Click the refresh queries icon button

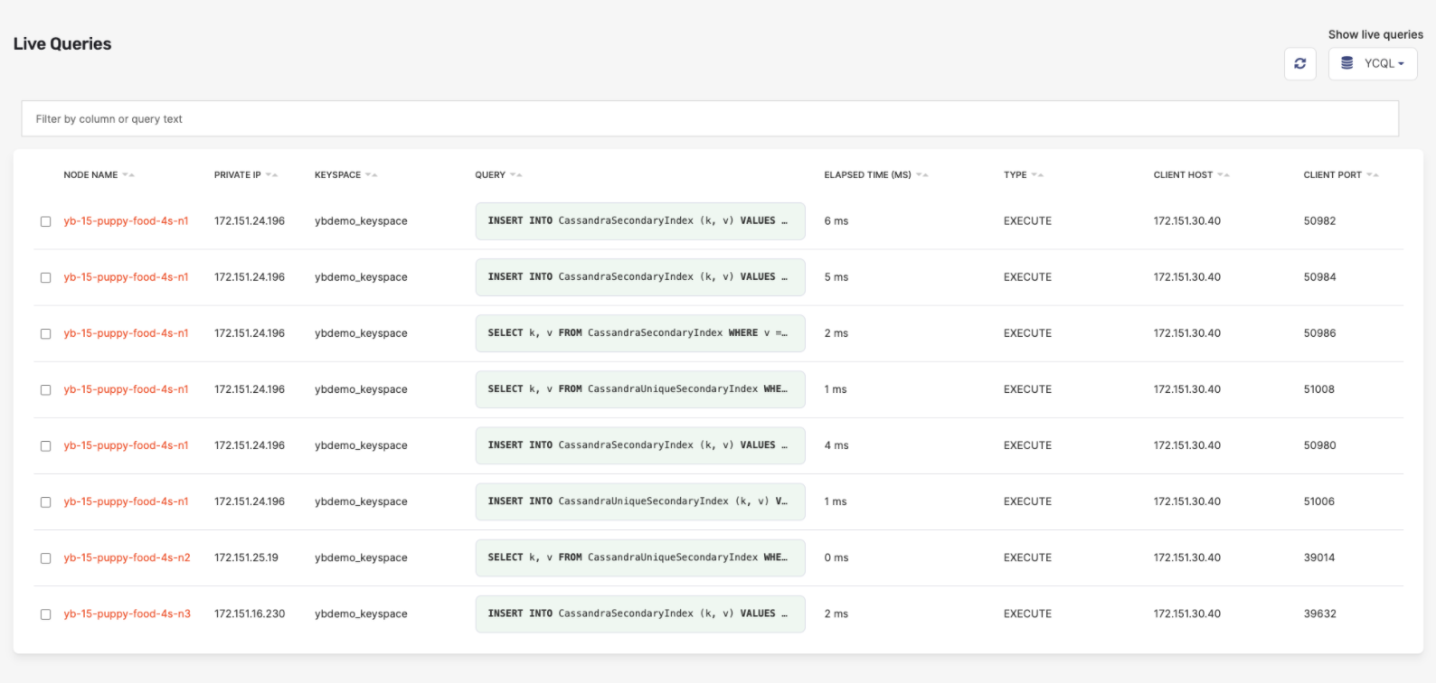coord(1299,63)
